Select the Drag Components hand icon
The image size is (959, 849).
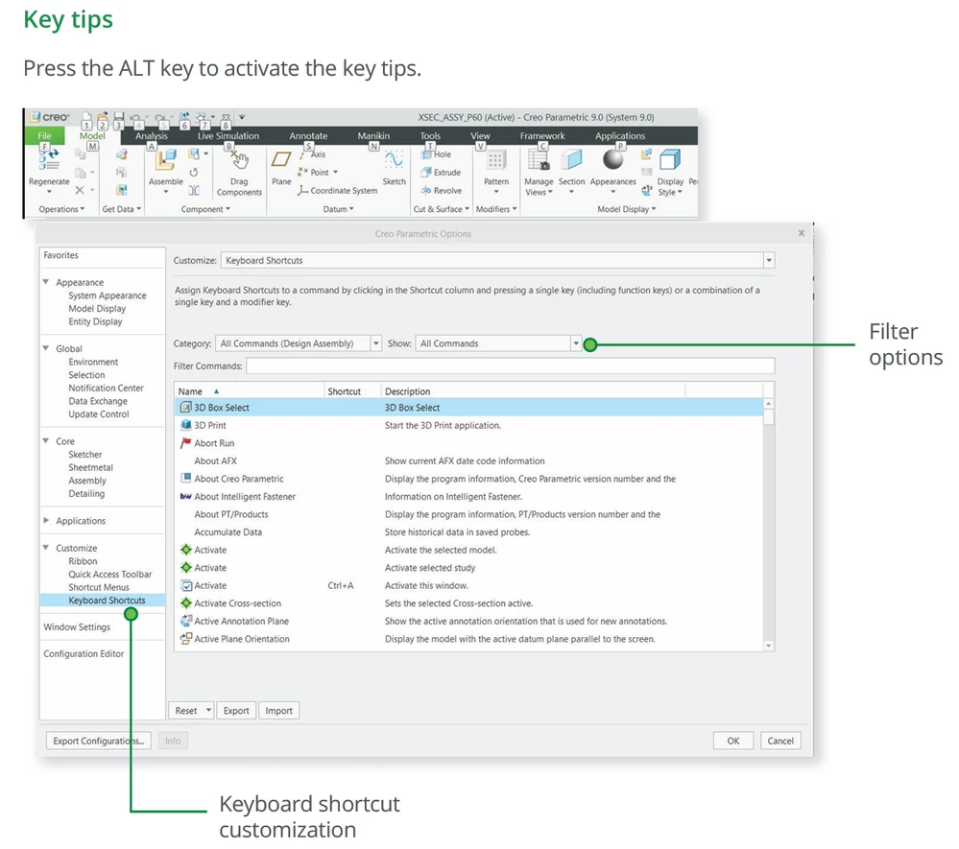point(240,160)
